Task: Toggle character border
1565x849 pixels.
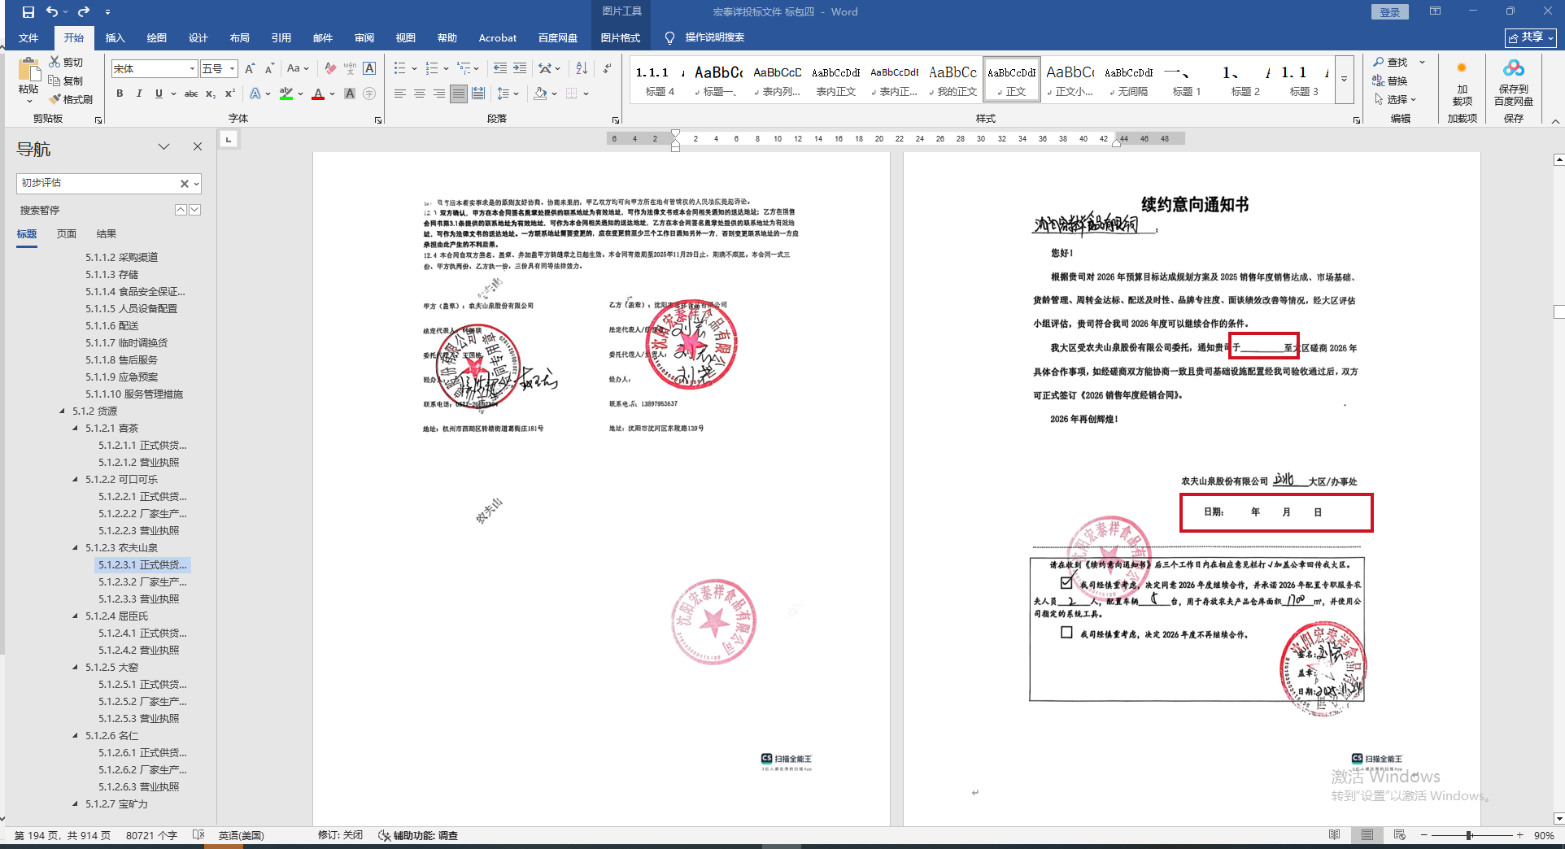Action: tap(369, 69)
